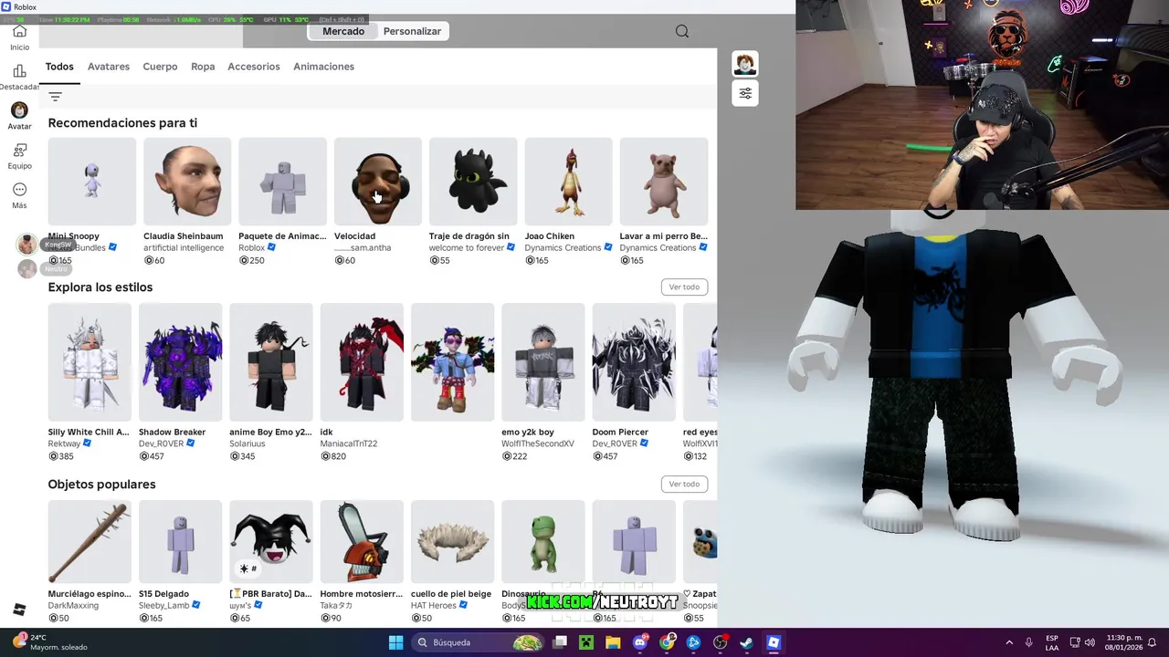Open the volume tray icon
Image resolution: width=1169 pixels, height=657 pixels.
pos(1090,642)
